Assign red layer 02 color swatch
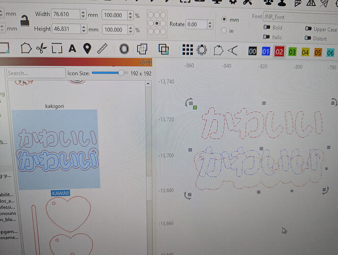338x255 pixels. (279, 52)
